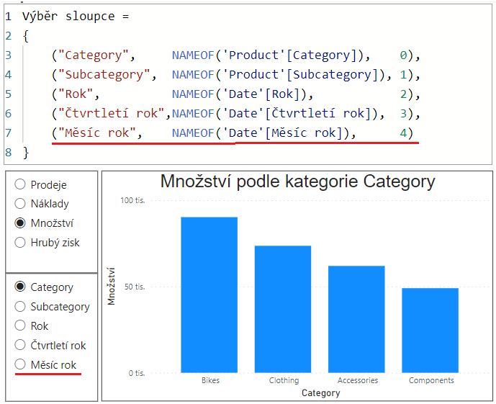
Task: Click the Accessories bar in the chart
Action: (356, 319)
